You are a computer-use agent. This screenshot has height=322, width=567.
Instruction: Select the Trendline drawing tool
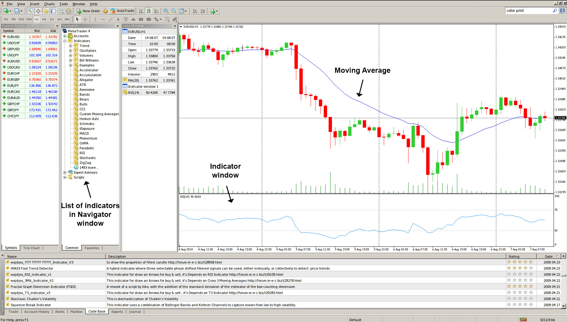pos(110,19)
